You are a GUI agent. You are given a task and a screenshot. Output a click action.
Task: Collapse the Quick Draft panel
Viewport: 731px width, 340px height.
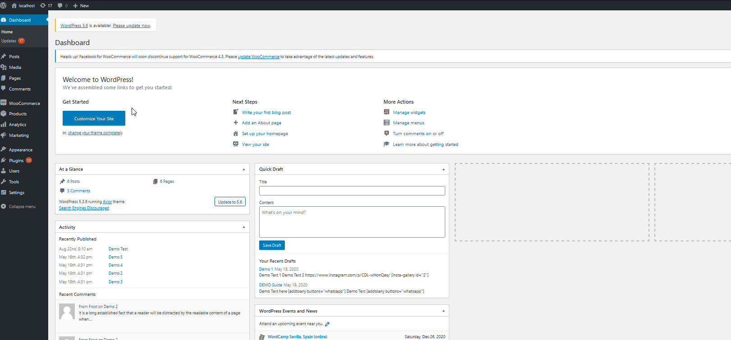[x=443, y=169]
